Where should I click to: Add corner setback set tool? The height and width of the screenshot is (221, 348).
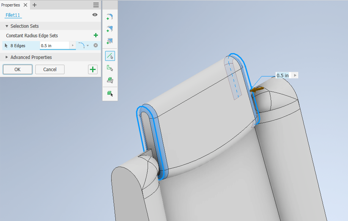110,41
